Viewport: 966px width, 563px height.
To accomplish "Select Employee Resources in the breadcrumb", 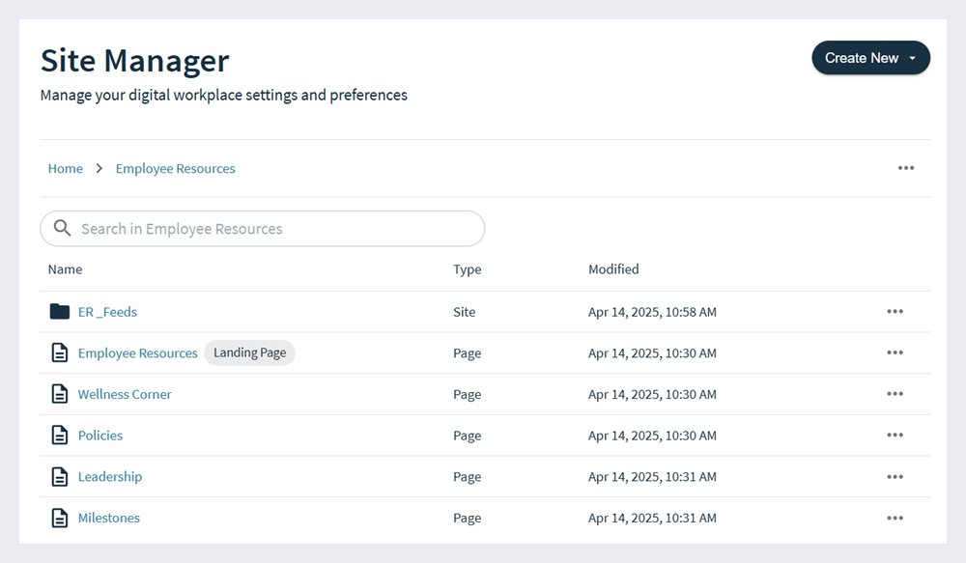I will click(176, 169).
